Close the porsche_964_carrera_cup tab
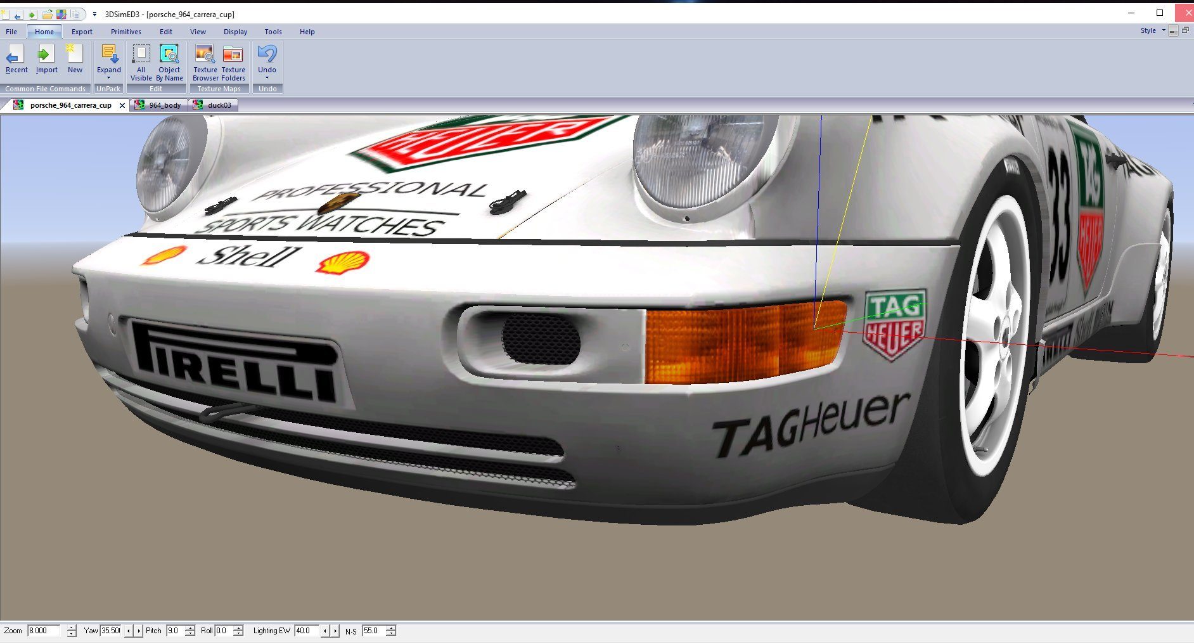Viewport: 1194px width, 644px height. [122, 105]
